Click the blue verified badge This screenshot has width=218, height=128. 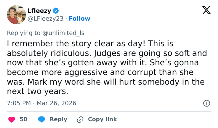pos(56,11)
